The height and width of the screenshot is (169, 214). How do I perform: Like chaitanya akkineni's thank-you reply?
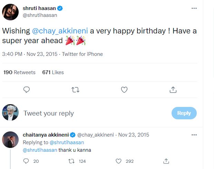pos(118,161)
